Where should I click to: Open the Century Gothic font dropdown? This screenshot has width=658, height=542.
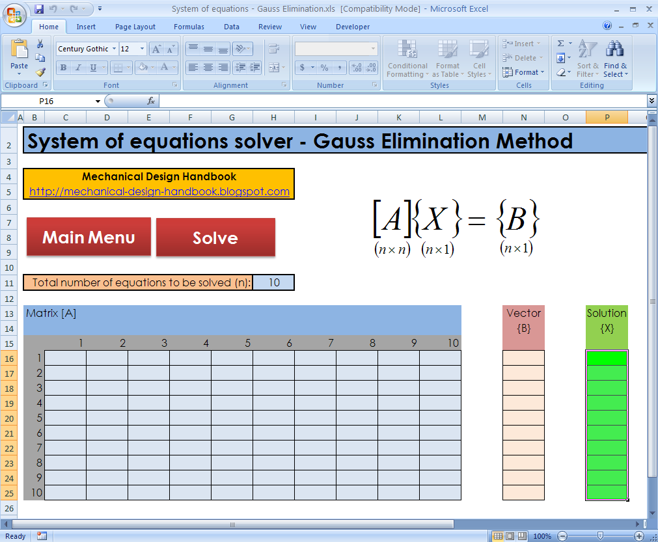coord(113,48)
